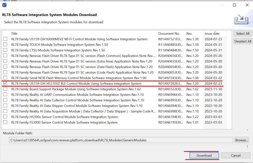The image size is (253, 163).
Task: Click the Rev.1.62 revision cell
Action: (x=193, y=89)
